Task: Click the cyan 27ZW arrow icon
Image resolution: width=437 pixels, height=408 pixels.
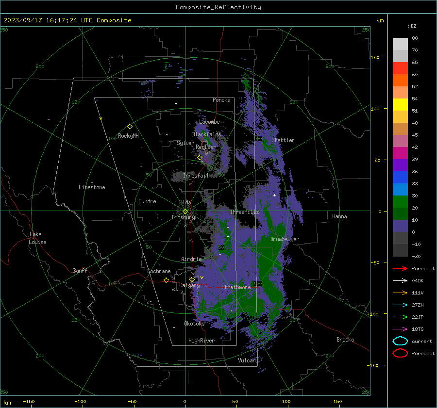Action: point(400,305)
